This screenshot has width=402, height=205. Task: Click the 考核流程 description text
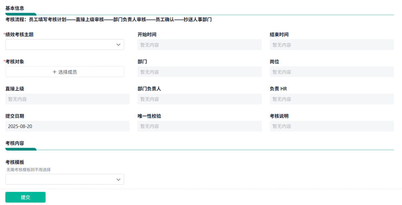[x=108, y=19]
